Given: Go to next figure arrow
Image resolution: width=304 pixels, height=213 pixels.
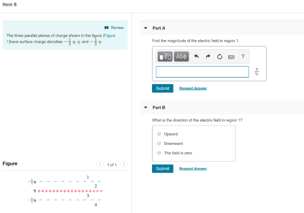Looking at the screenshot, I should point(124,164).
